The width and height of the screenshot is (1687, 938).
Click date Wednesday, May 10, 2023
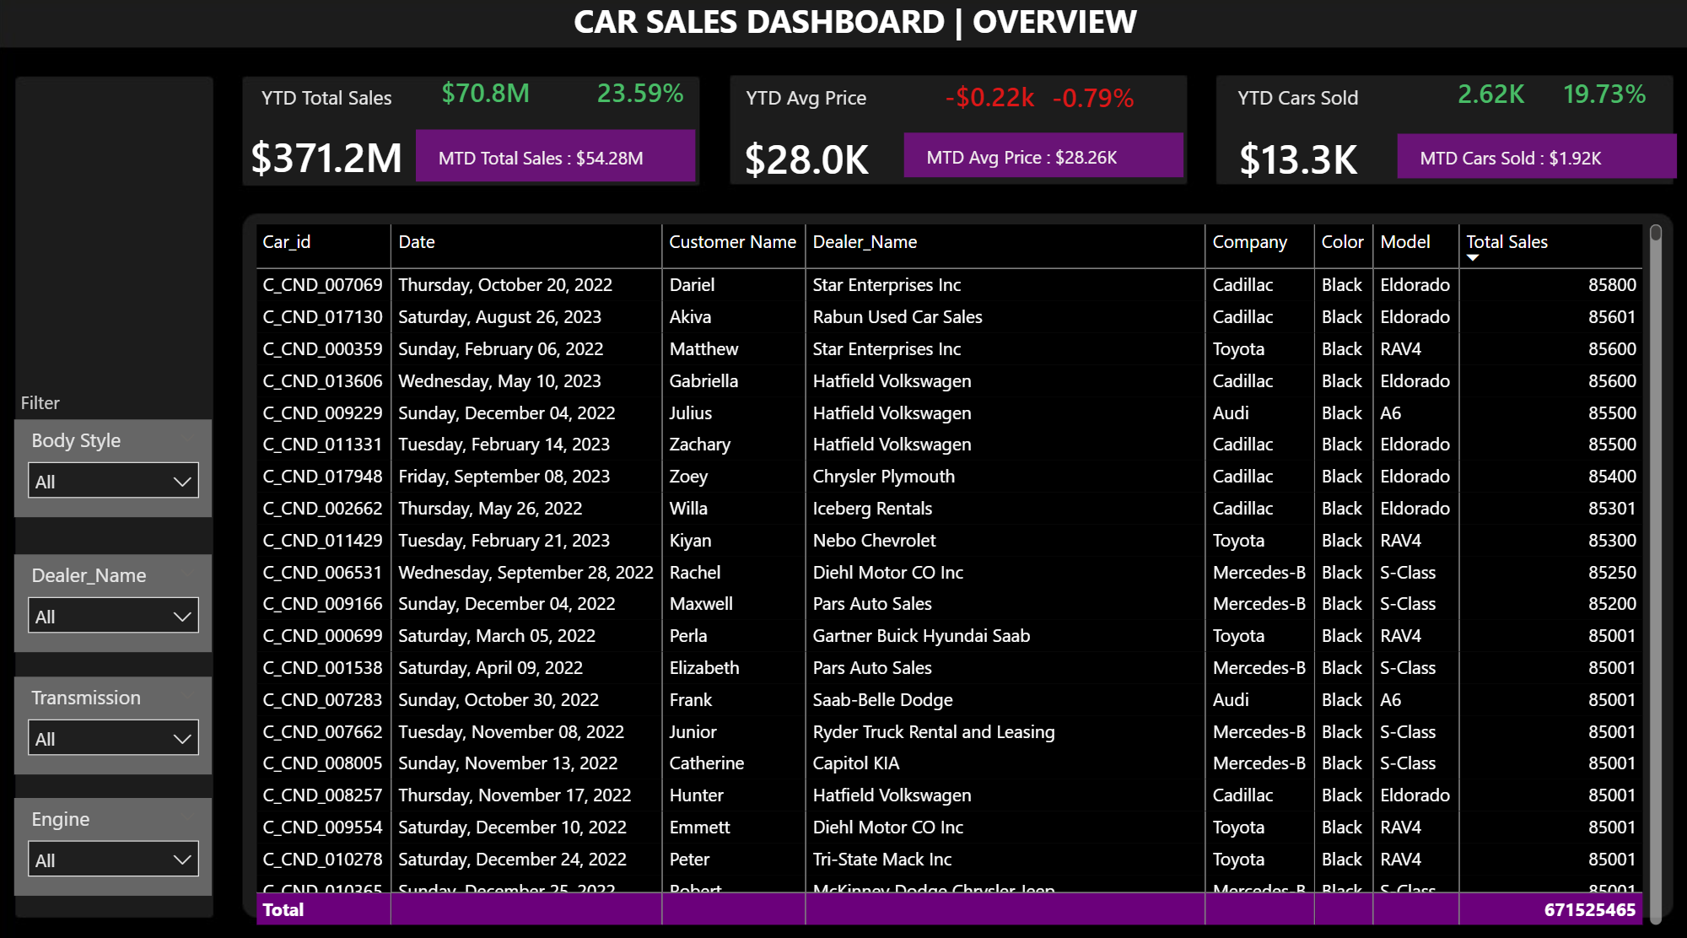click(x=499, y=381)
